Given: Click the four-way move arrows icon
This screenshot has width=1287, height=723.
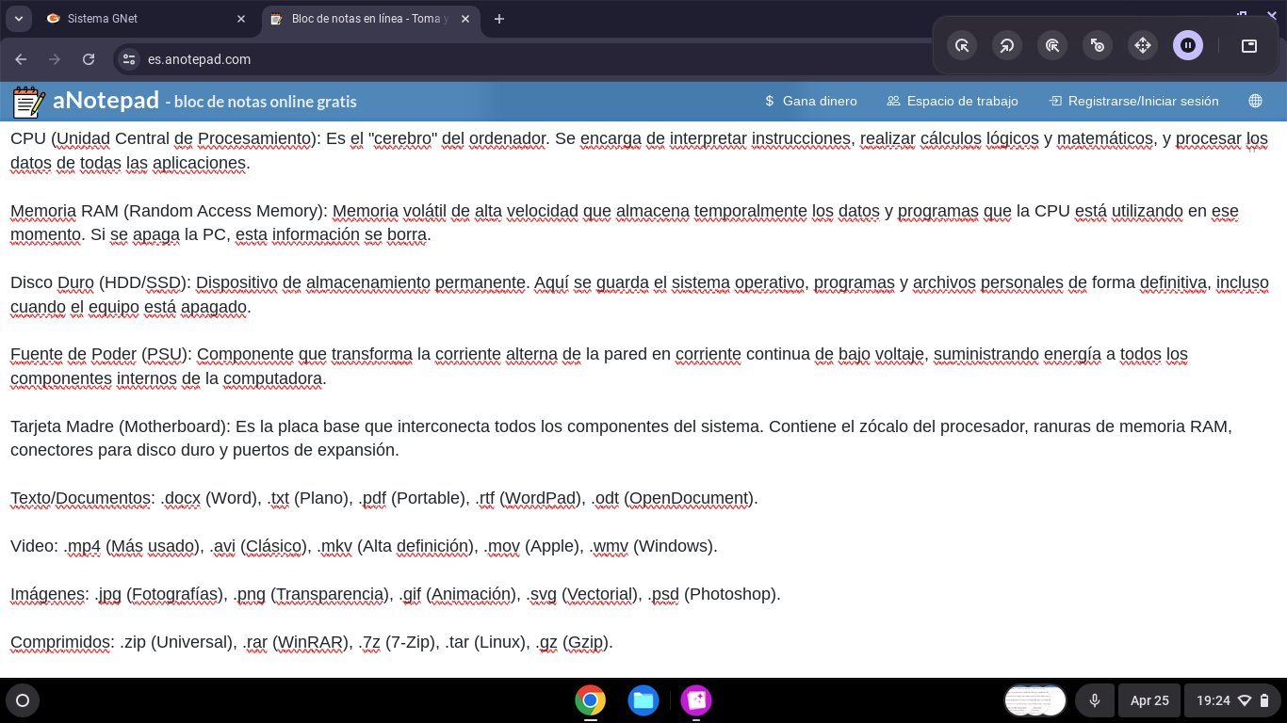Looking at the screenshot, I should click(x=1142, y=45).
